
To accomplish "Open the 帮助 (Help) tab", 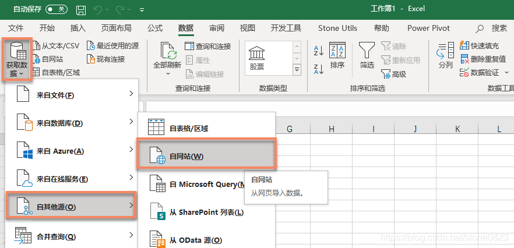I will (x=382, y=28).
